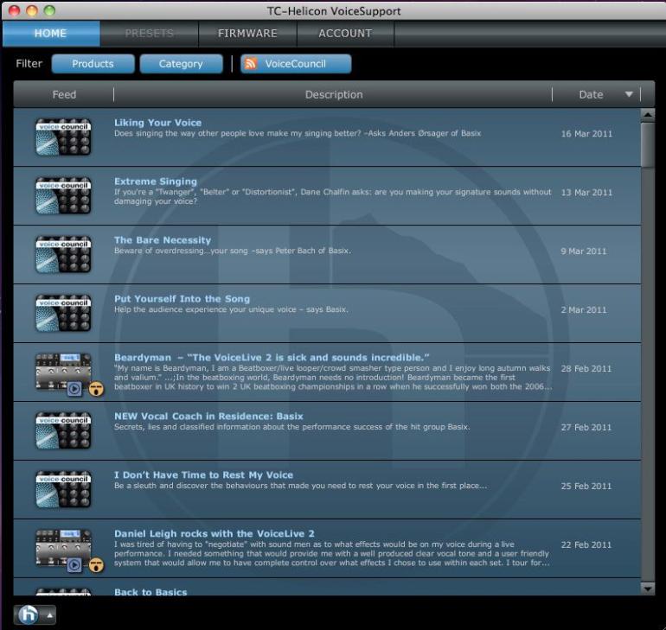Viewport: 666px width, 630px height.
Task: Click the 2 Mar 2011 date
Action: point(584,309)
